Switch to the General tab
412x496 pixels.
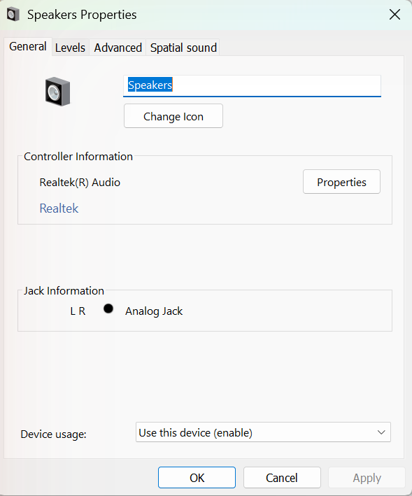[28, 46]
